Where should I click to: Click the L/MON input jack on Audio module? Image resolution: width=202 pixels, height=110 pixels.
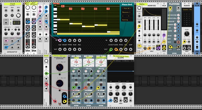[x=184, y=42]
